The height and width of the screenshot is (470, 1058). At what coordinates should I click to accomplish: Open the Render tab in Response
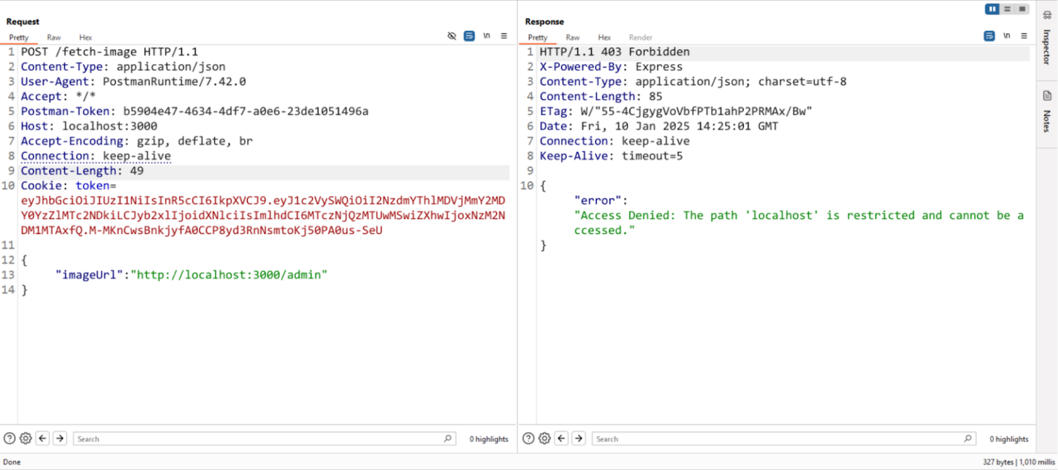pyautogui.click(x=640, y=37)
